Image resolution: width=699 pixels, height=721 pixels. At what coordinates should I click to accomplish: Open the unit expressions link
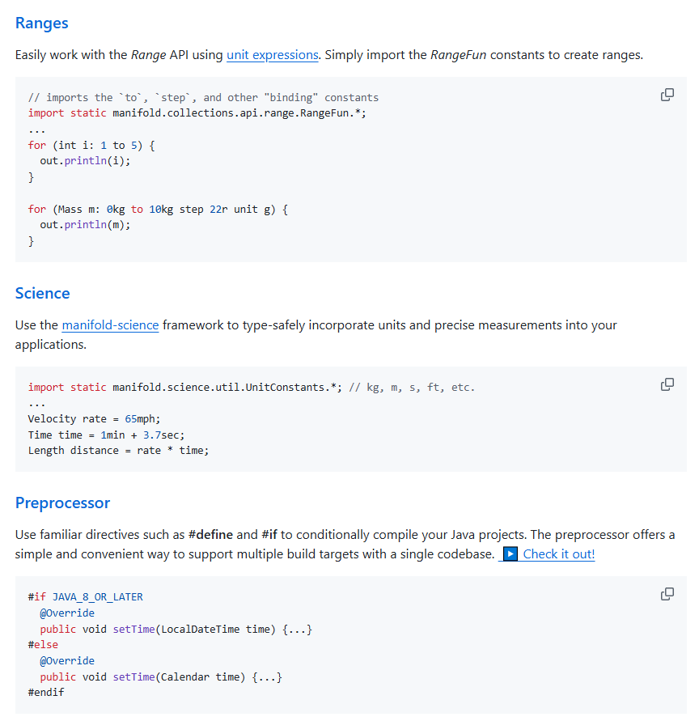(x=272, y=55)
